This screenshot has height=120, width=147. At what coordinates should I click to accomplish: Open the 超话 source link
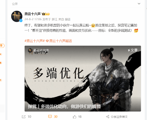[x=68, y=19]
